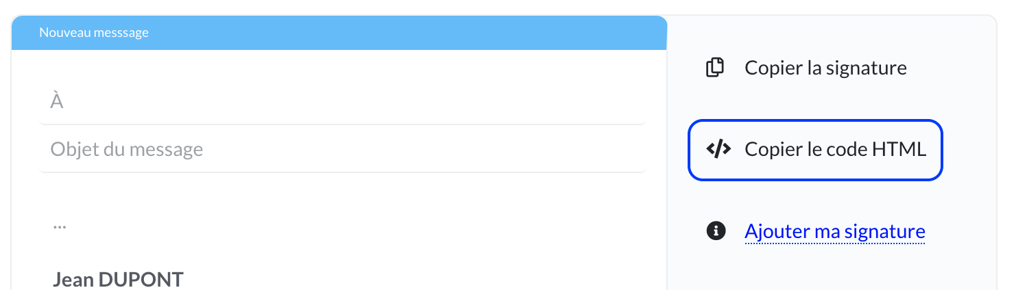Click the info circle icon
Screen dimensions: 1016x290
(x=715, y=231)
